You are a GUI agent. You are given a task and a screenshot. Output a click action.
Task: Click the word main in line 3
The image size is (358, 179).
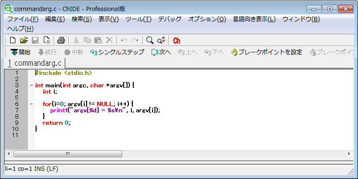coord(52,85)
